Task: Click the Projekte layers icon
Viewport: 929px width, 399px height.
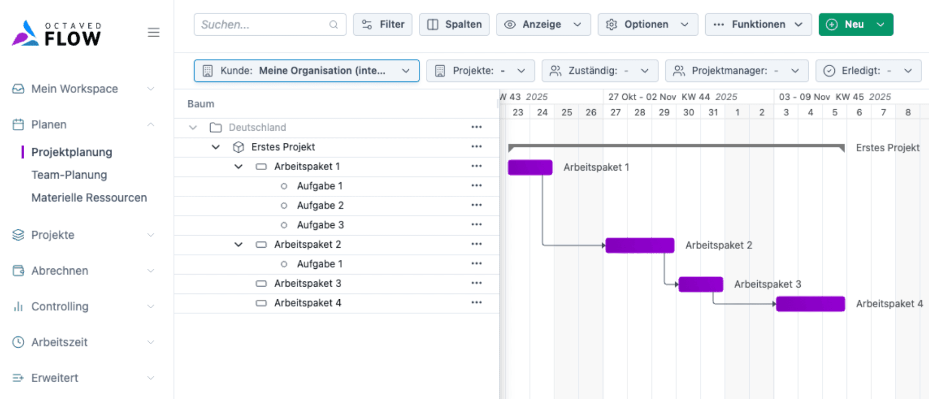Action: [18, 235]
